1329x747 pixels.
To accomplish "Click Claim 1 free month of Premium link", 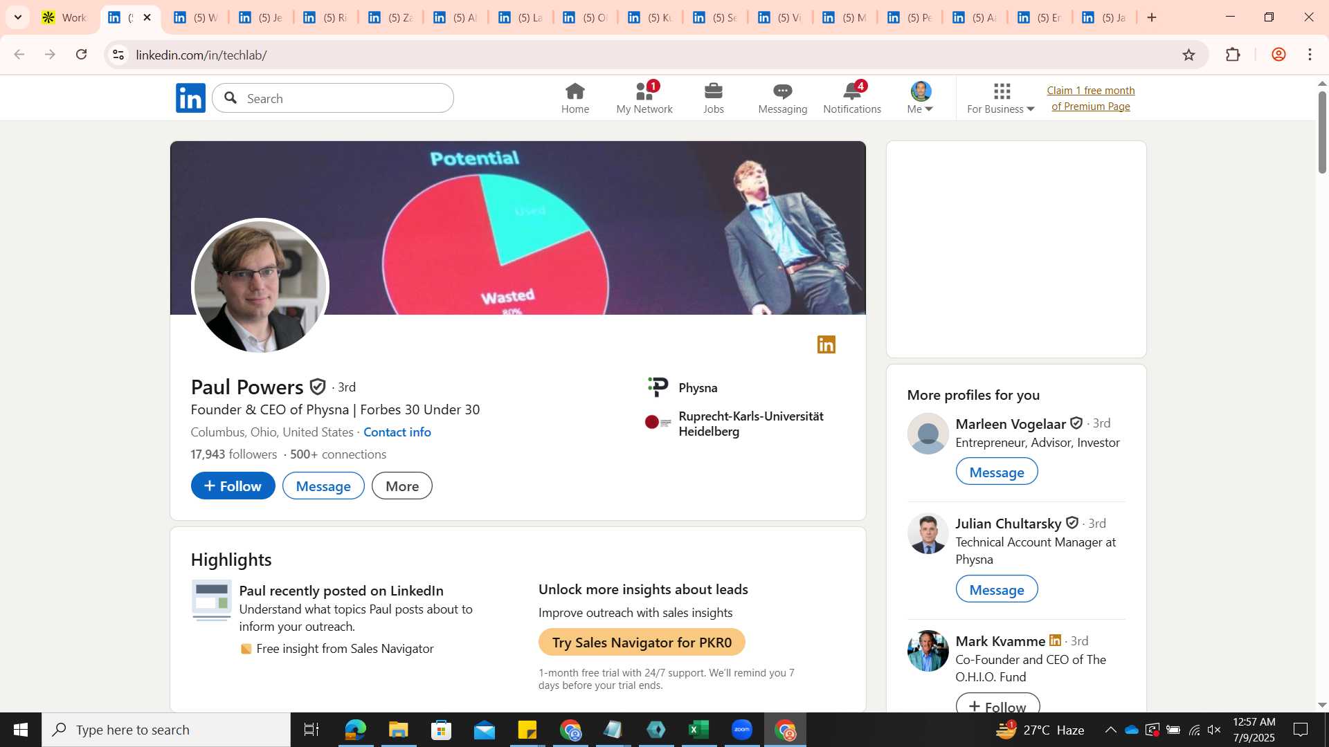I will (1091, 98).
